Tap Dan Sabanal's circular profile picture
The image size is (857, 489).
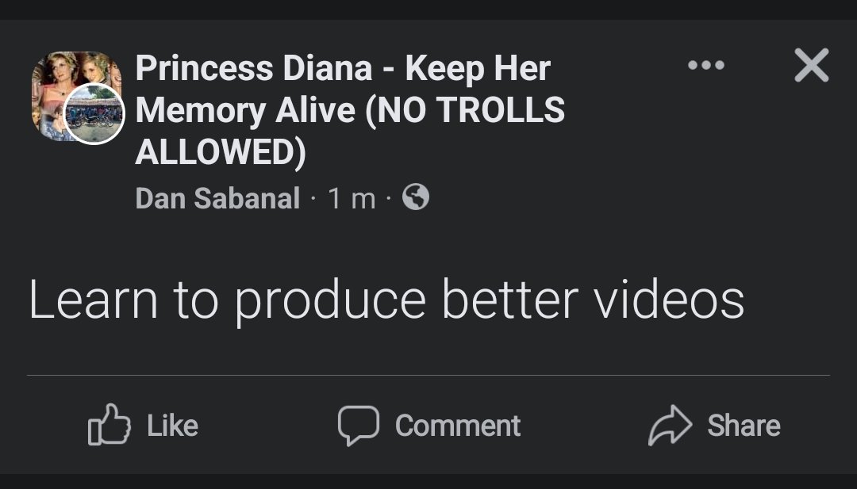[x=94, y=114]
